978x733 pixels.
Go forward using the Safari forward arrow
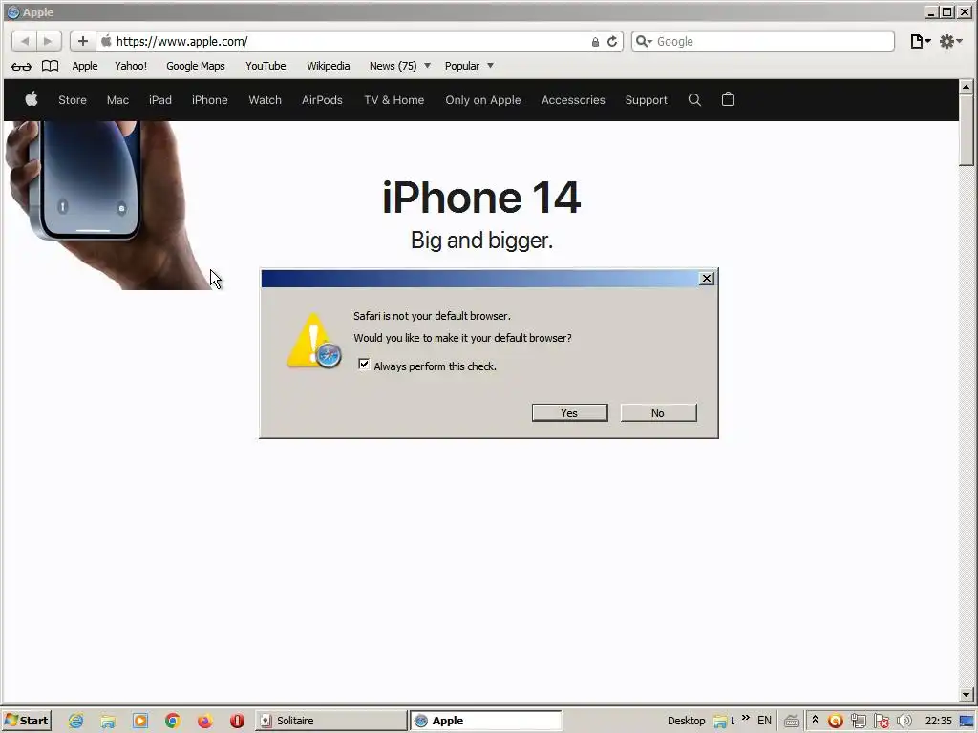pyautogui.click(x=49, y=41)
